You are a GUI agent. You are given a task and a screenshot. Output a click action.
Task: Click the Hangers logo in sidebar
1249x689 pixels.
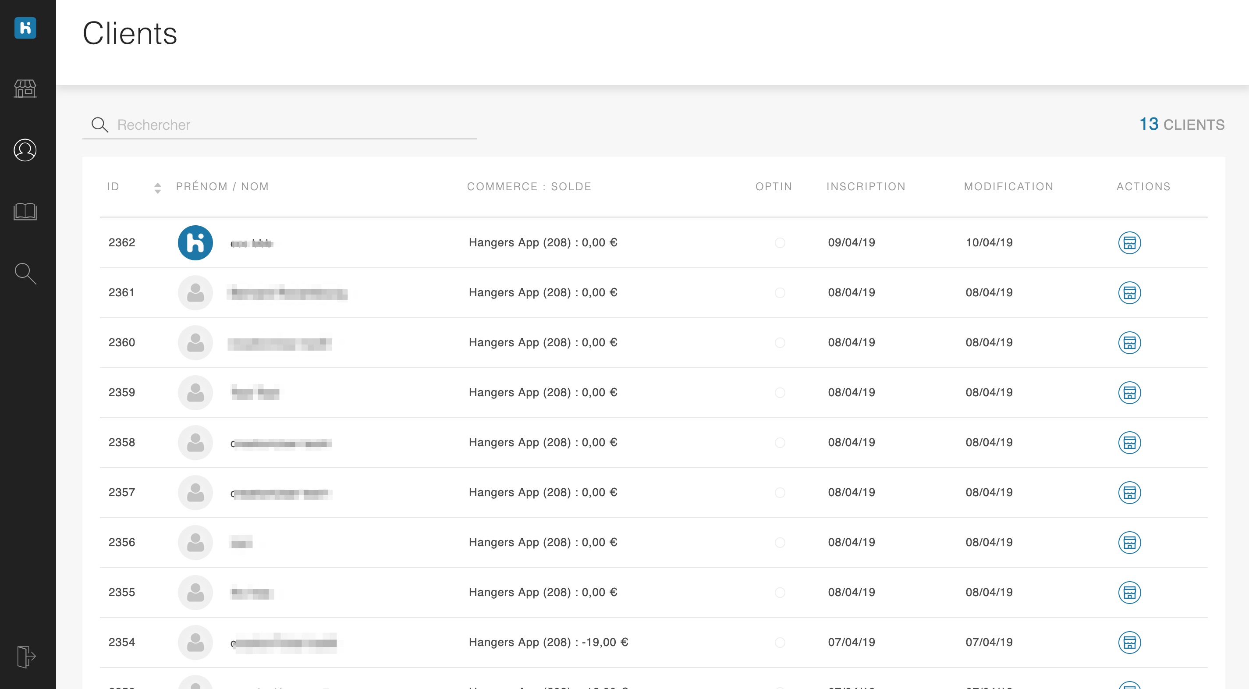[x=25, y=28]
